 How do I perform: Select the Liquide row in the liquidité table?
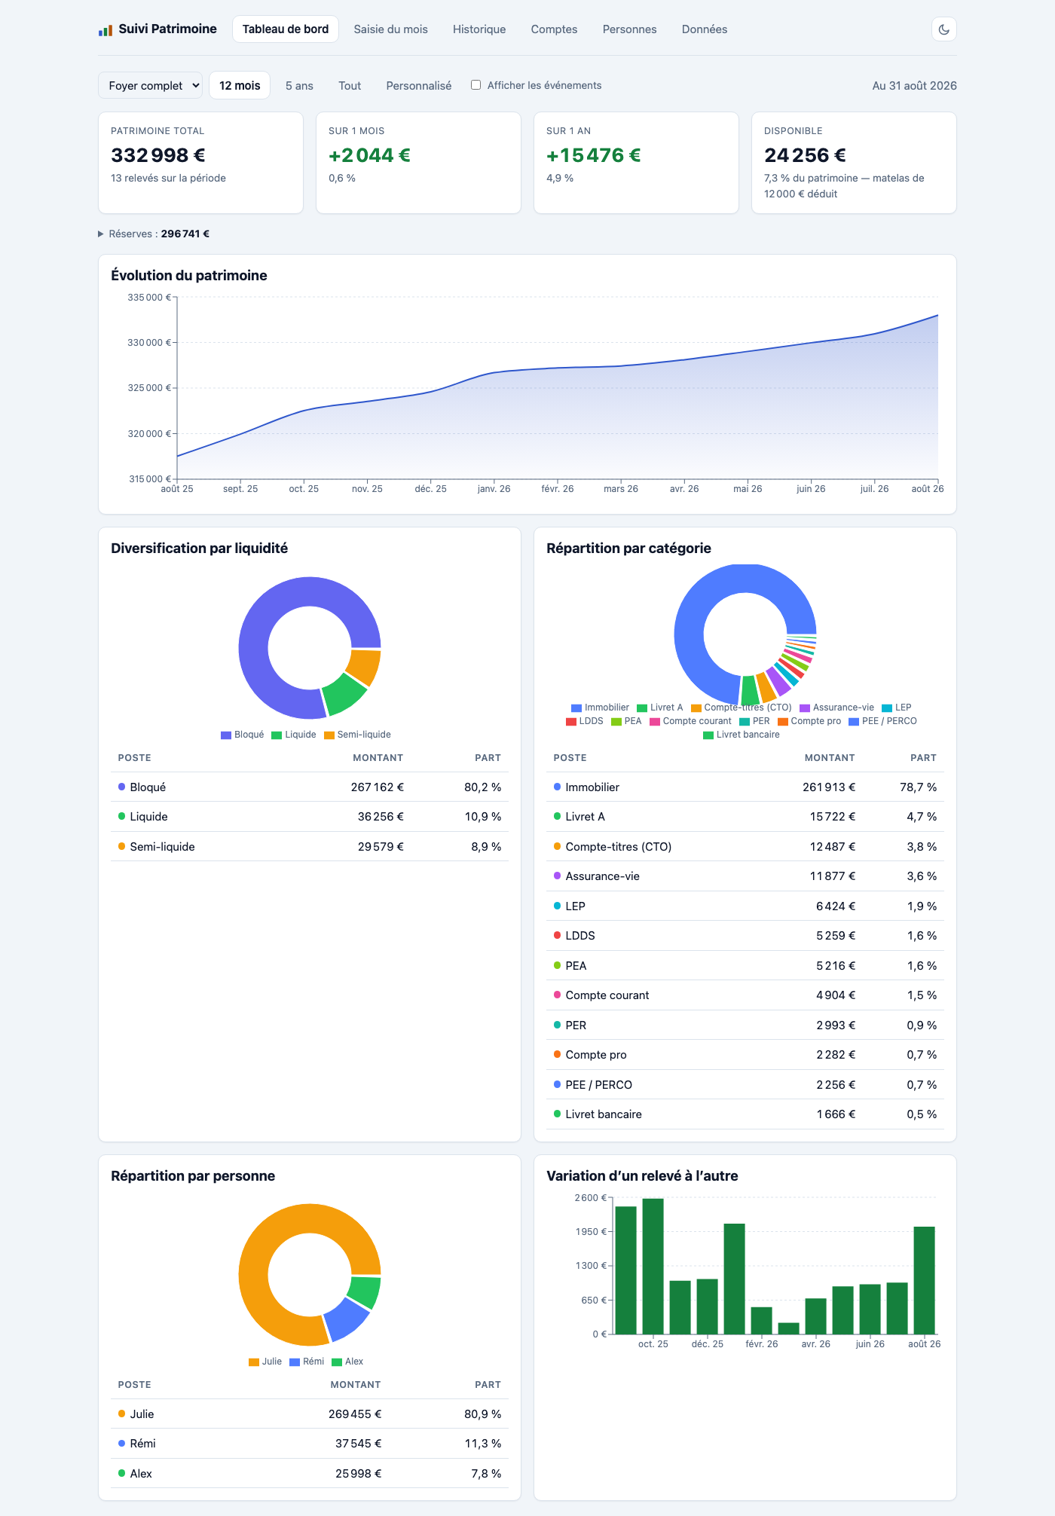point(310,817)
